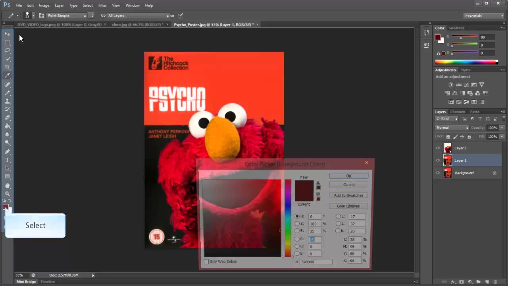Select the Paint Bucket tool
Image resolution: width=508 pixels, height=286 pixels.
click(x=7, y=126)
